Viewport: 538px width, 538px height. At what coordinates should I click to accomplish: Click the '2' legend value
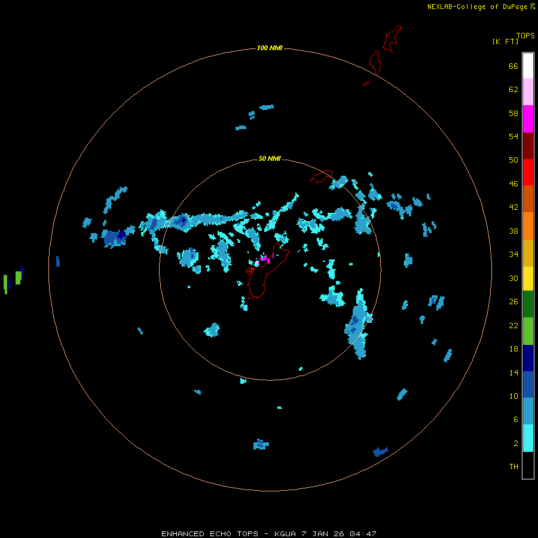516,444
